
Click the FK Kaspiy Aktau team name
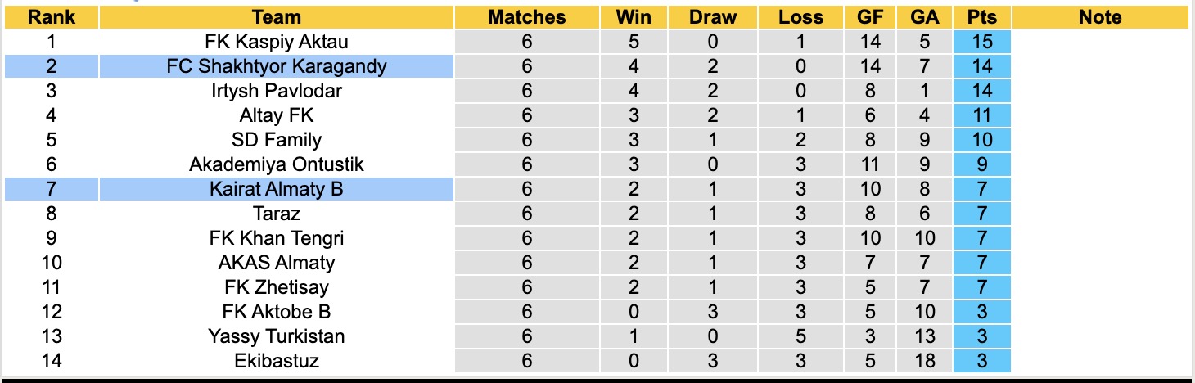pyautogui.click(x=277, y=42)
